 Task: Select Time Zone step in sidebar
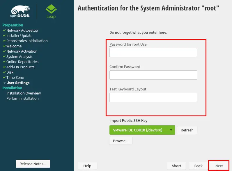15,77
